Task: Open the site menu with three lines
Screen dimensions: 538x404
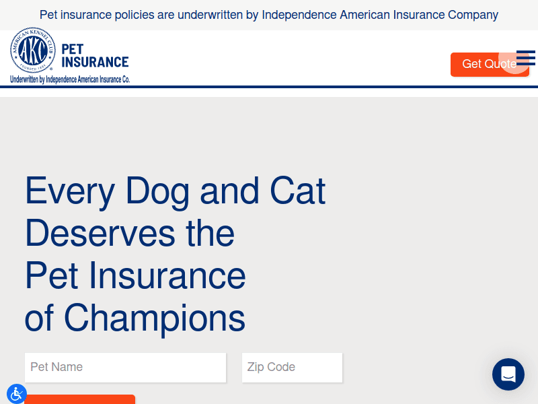Action: (x=525, y=59)
